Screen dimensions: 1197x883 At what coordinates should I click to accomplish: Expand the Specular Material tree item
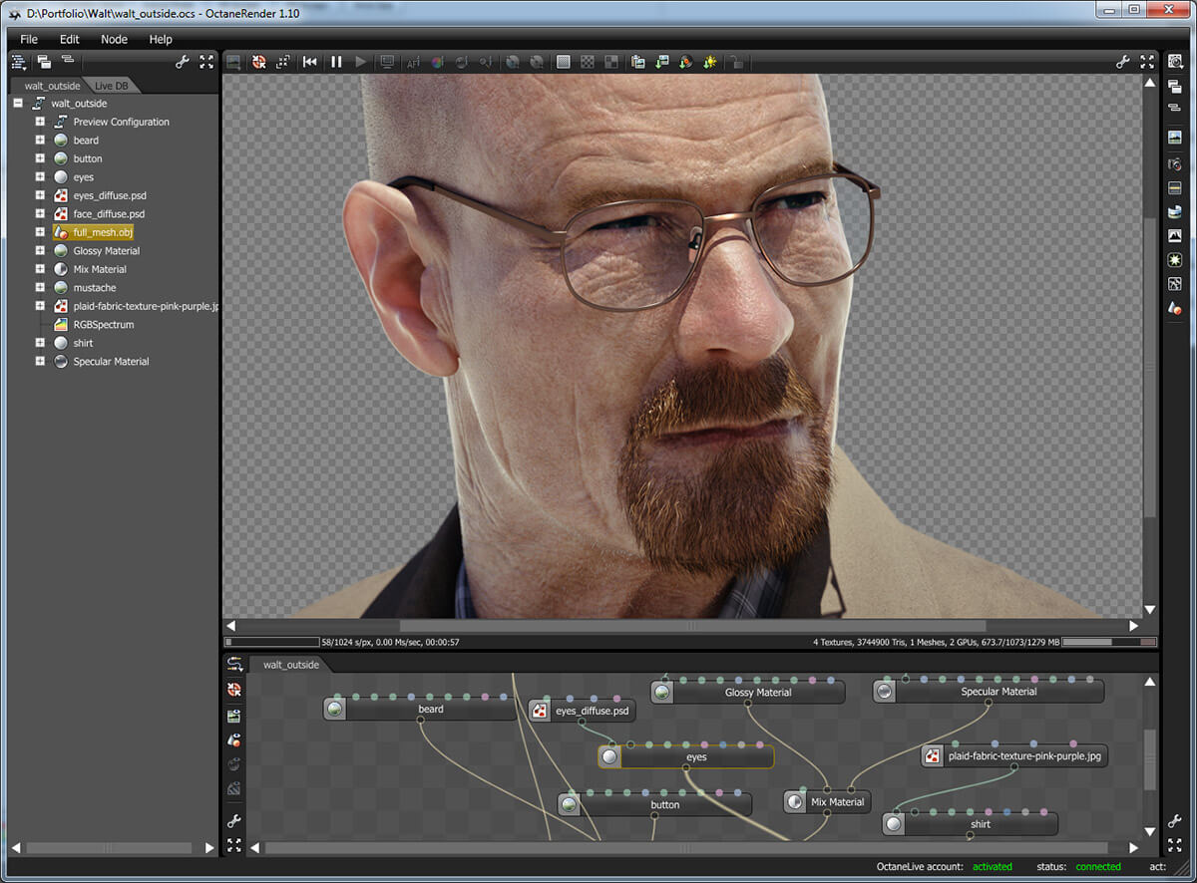pos(40,362)
